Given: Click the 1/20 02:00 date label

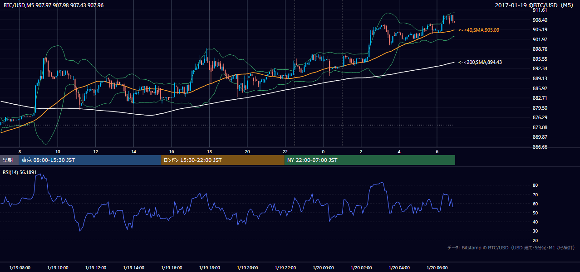Looking at the screenshot, I should (x=361, y=268).
